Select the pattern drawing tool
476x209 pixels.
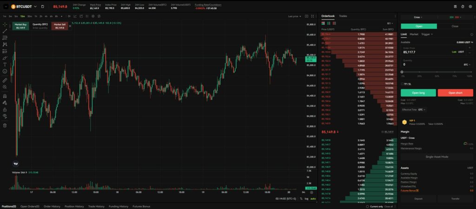pos(5,44)
